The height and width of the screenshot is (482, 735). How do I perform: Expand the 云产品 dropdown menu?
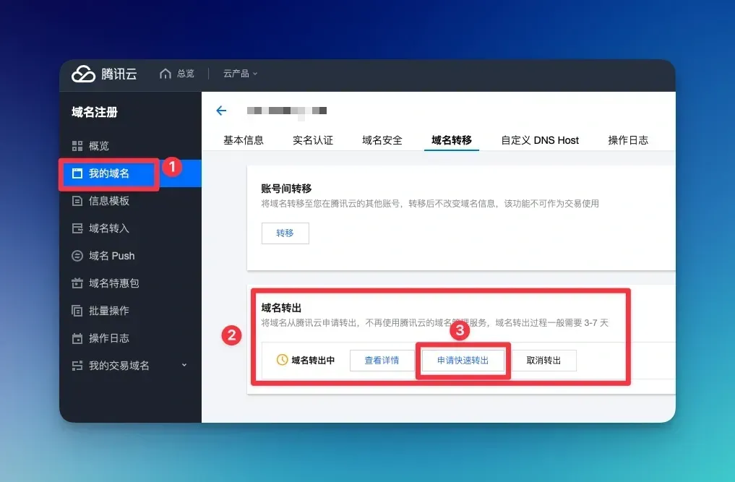[240, 74]
